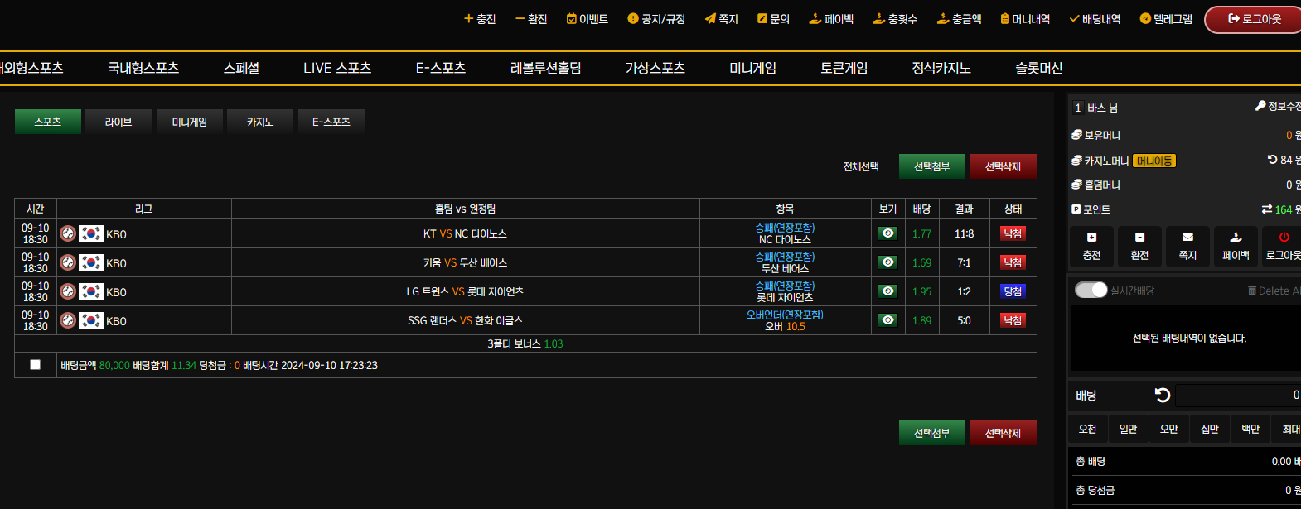
Task: Open 문의 inquiry page
Action: (x=774, y=19)
